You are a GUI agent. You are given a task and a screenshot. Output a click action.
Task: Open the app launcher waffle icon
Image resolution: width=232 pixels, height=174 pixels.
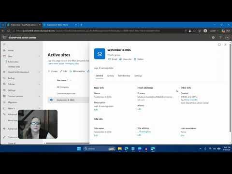tap(4, 38)
